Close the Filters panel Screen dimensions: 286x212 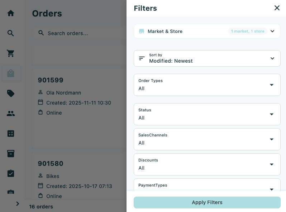[277, 8]
